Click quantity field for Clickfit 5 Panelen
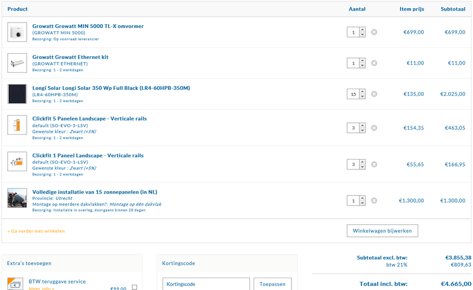473x290 pixels. coord(353,128)
